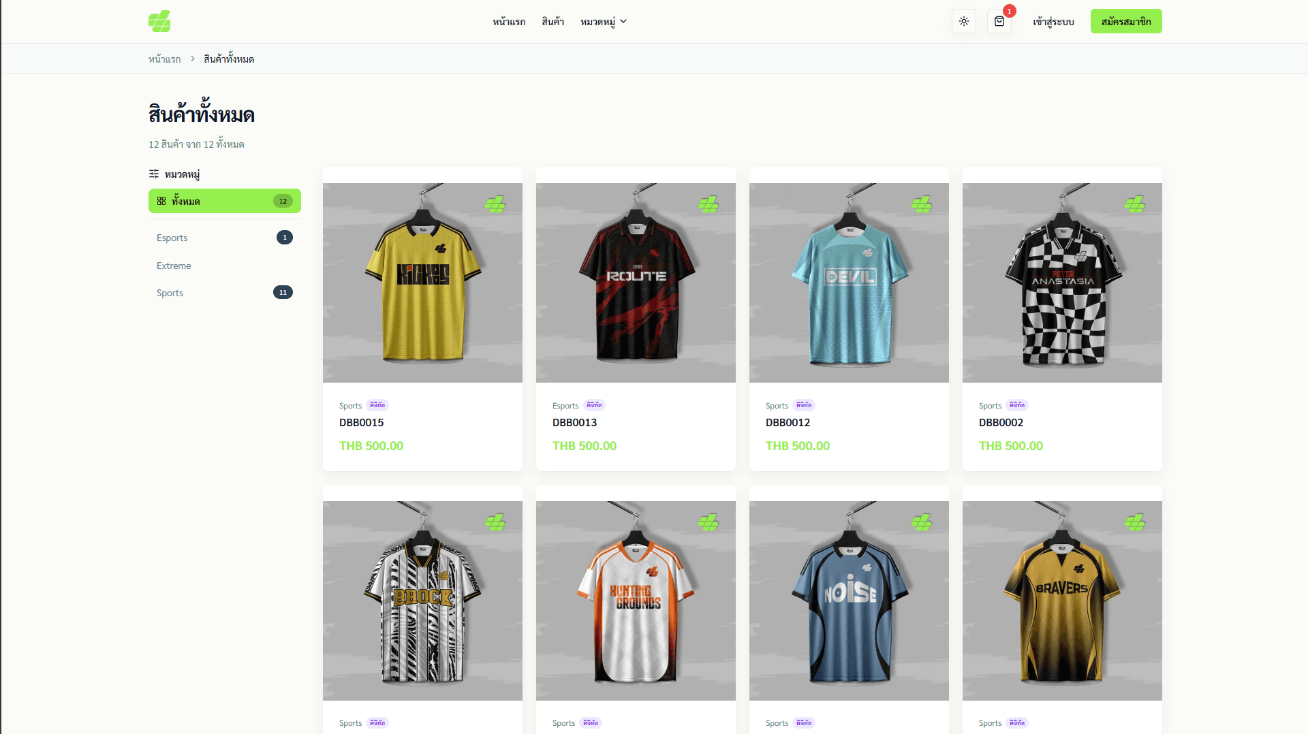Click the Sports label under HUNTING GROUNDS jersey

564,723
